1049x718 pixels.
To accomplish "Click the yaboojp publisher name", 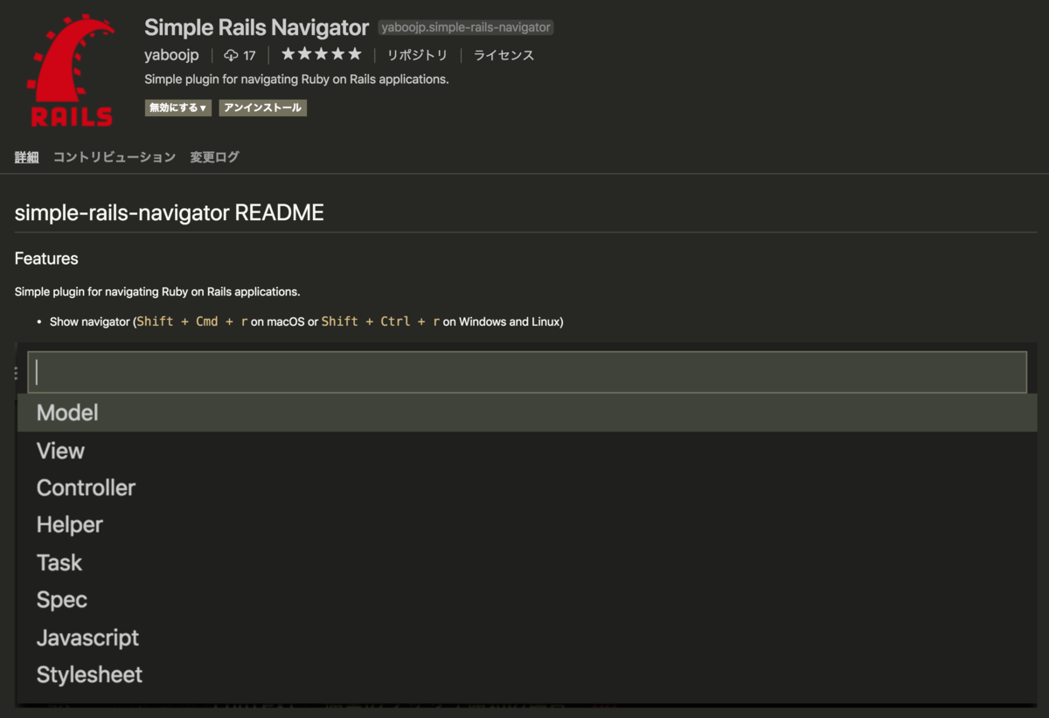I will click(x=171, y=55).
